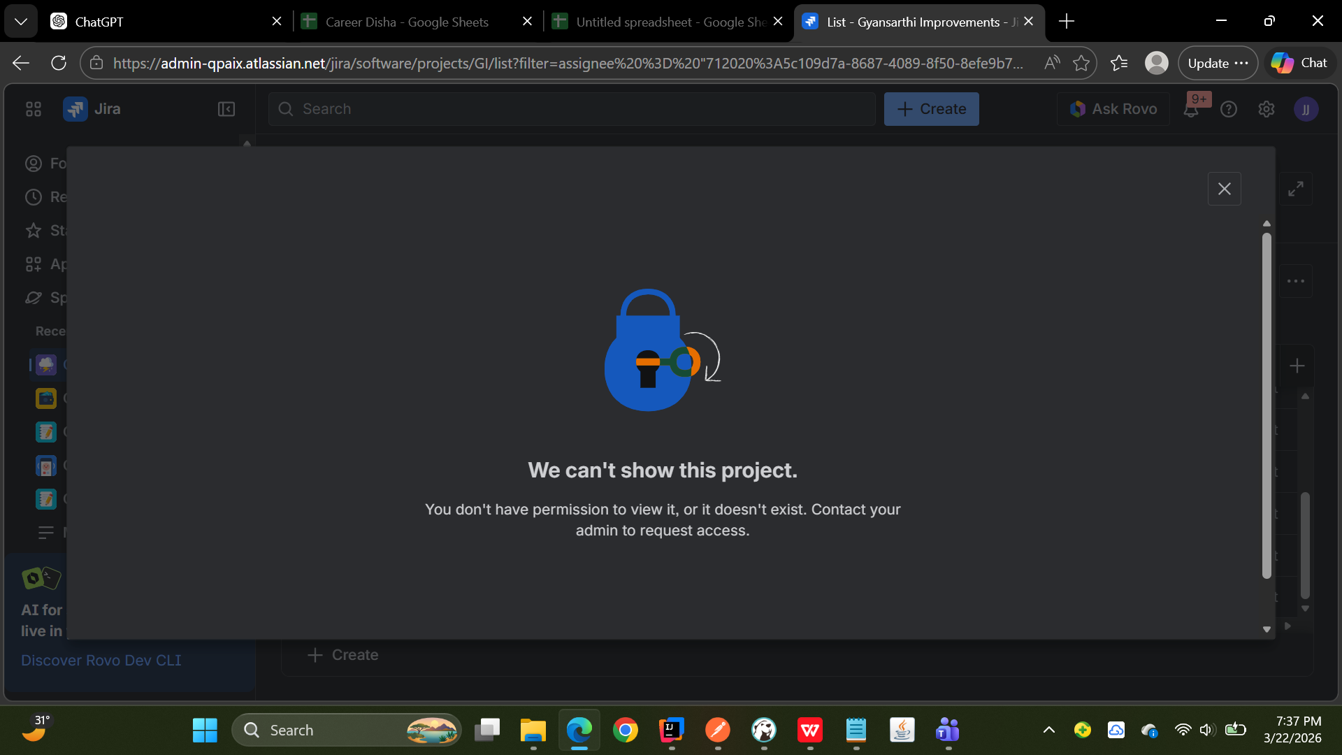Switch to Career Disha Google Sheets tab

click(x=407, y=22)
